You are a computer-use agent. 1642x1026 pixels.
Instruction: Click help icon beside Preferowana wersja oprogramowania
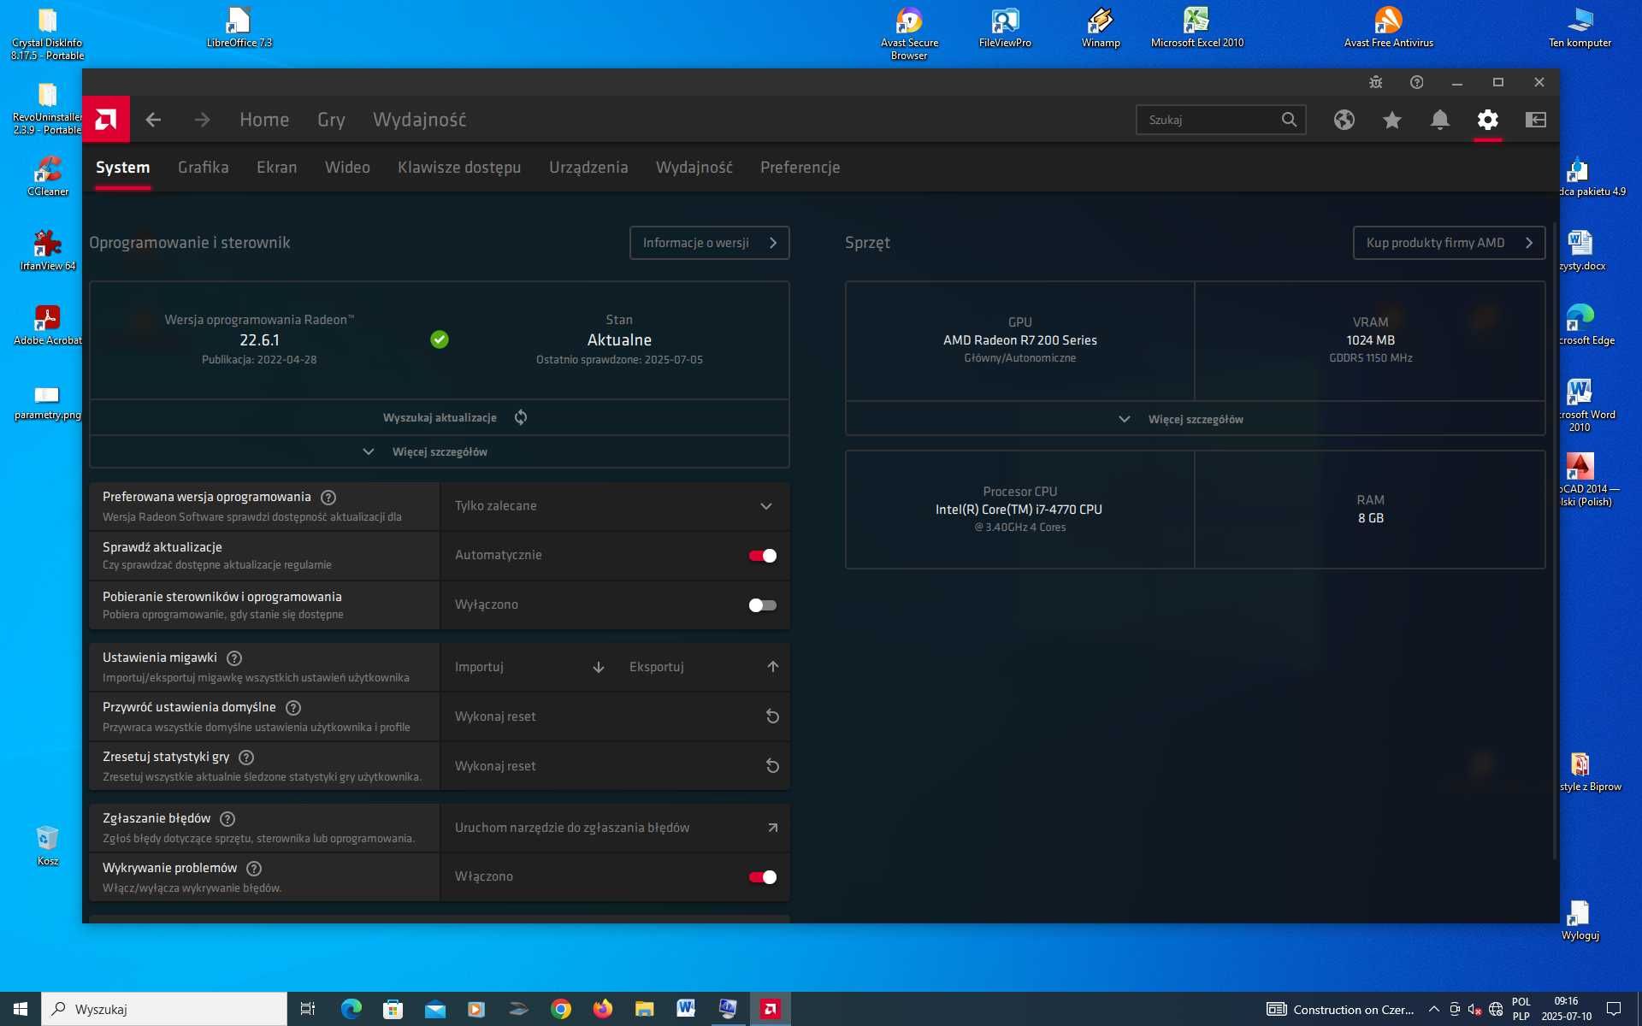point(328,497)
